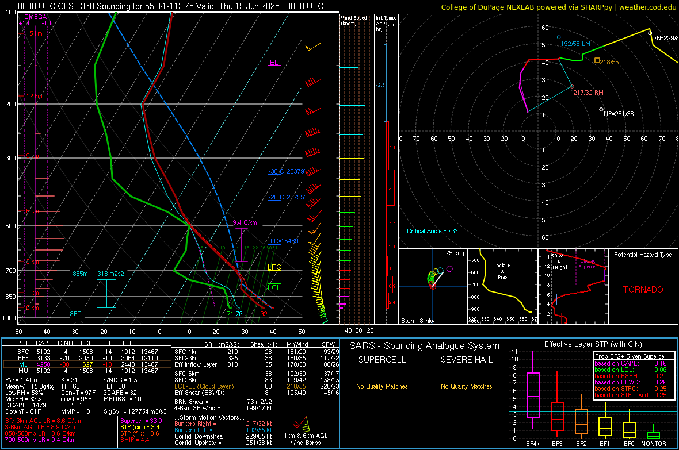Viewport: 679px width, 450px height.
Task: Click the red TORNADO hazard text
Action: (643, 290)
